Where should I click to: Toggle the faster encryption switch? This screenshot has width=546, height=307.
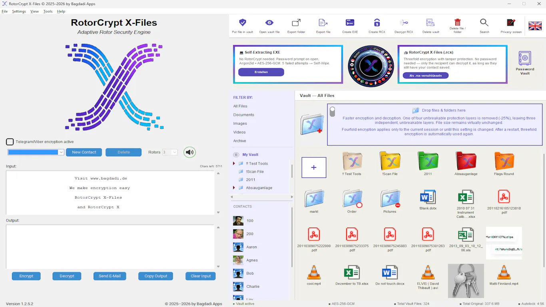click(x=332, y=112)
